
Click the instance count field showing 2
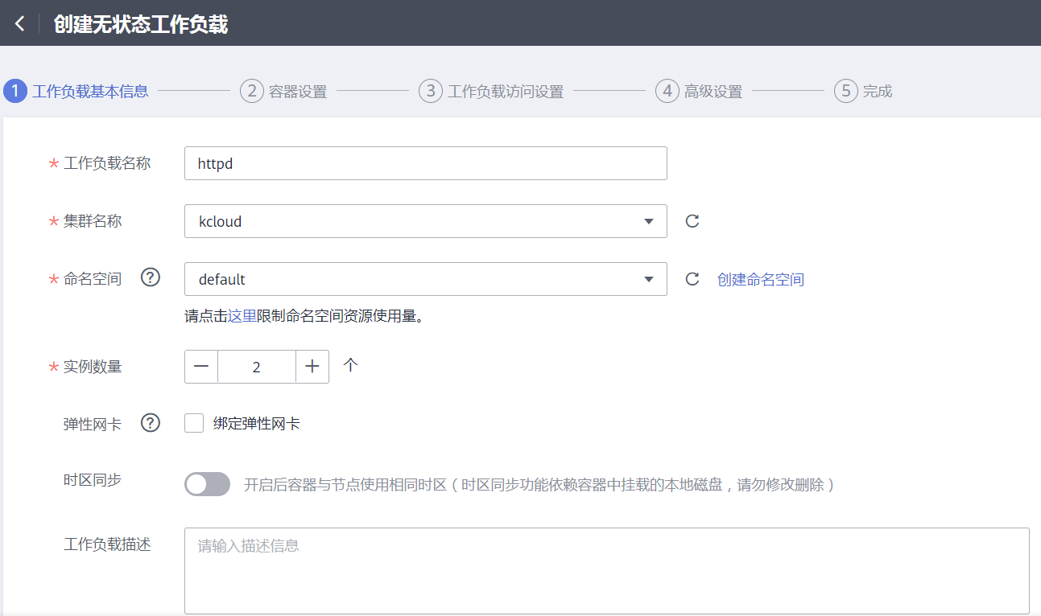257,367
